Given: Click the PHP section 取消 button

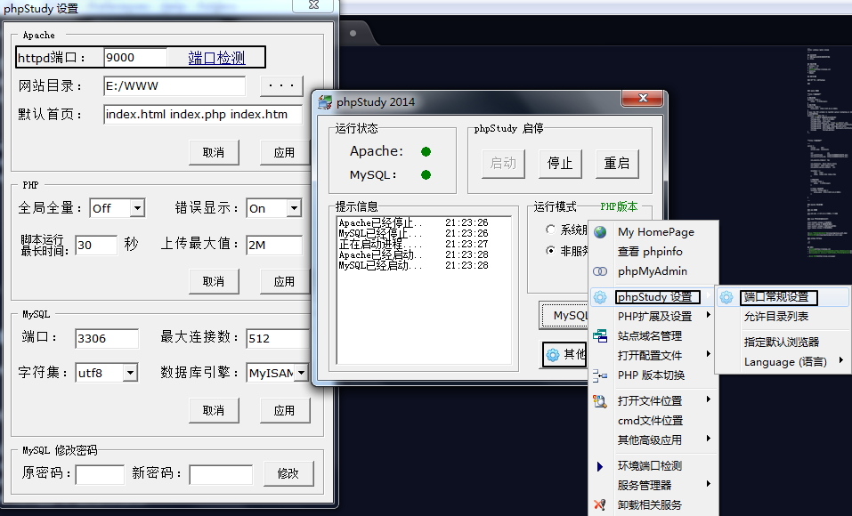Looking at the screenshot, I should coord(214,282).
